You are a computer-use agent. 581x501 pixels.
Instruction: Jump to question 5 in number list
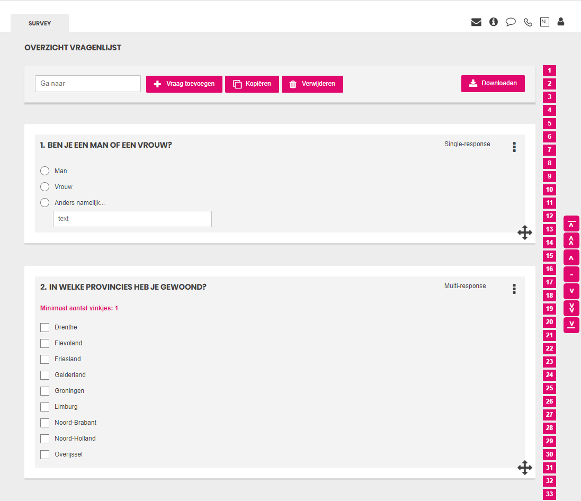550,123
